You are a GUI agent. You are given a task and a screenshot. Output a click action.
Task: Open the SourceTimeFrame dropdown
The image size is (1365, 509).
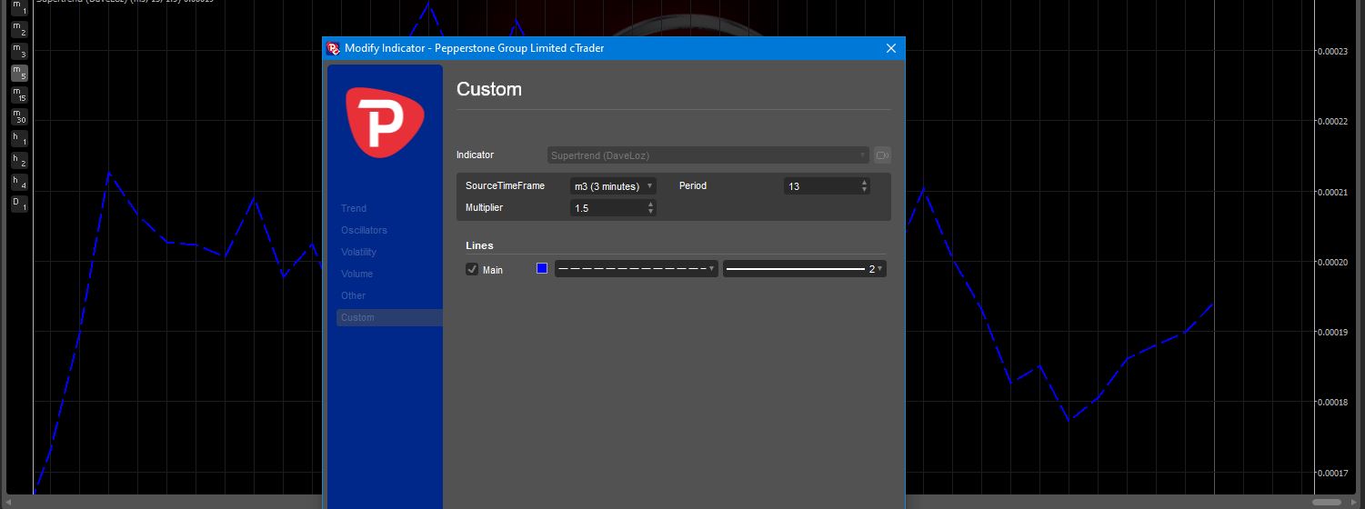[613, 186]
